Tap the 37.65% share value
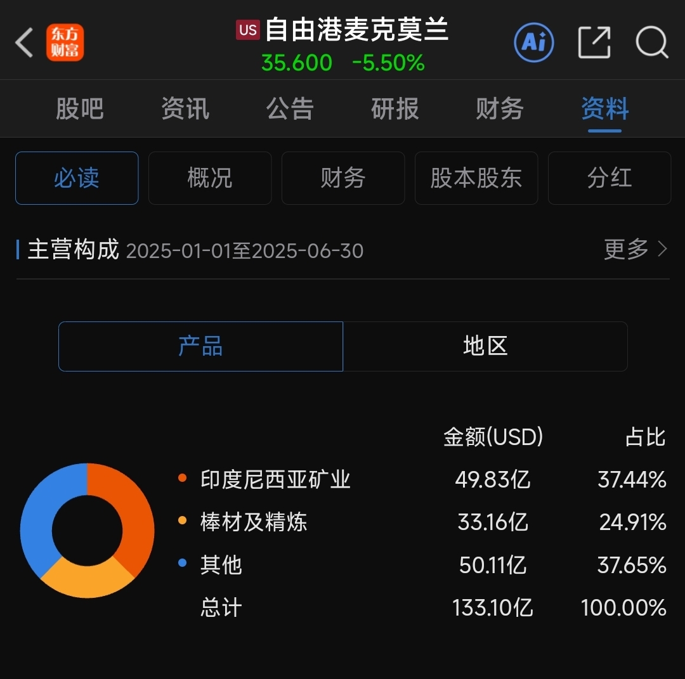 click(x=632, y=565)
